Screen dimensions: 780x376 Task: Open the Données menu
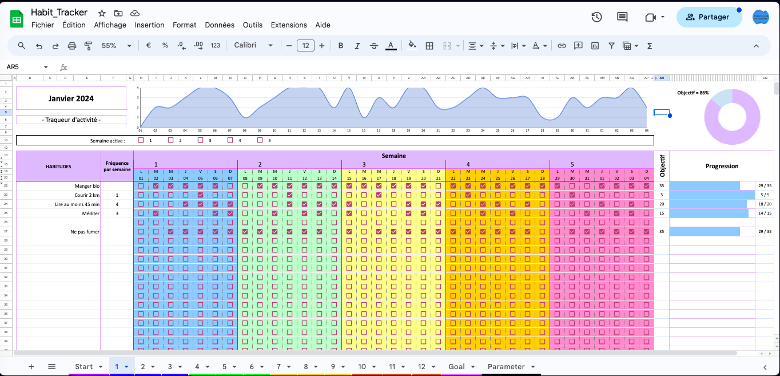click(x=219, y=25)
